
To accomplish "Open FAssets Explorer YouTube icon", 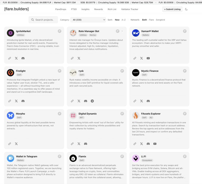I will (155, 144).
